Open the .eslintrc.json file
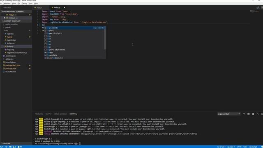 coord(11,56)
